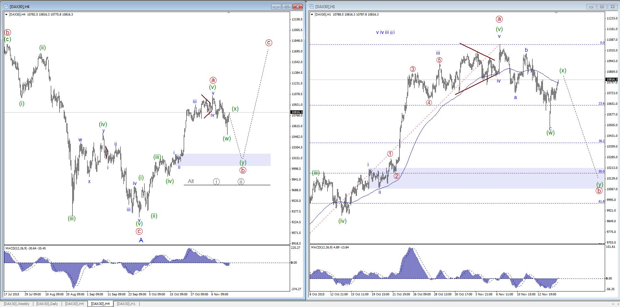
Task: Switch to the [DAX30],H1 tab
Action: [x=126, y=304]
